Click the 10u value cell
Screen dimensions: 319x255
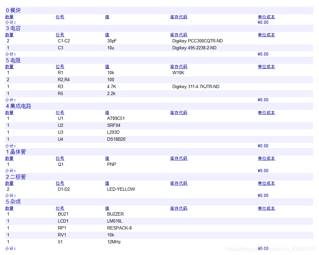click(x=111, y=48)
